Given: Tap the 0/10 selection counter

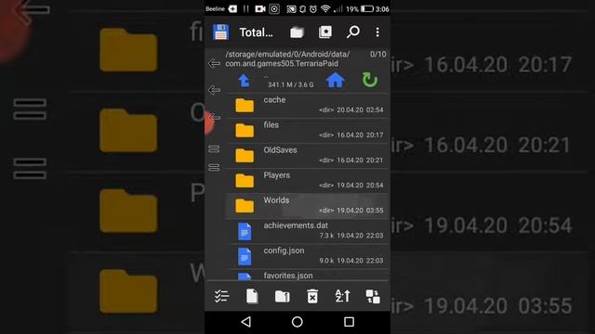Looking at the screenshot, I should (378, 54).
